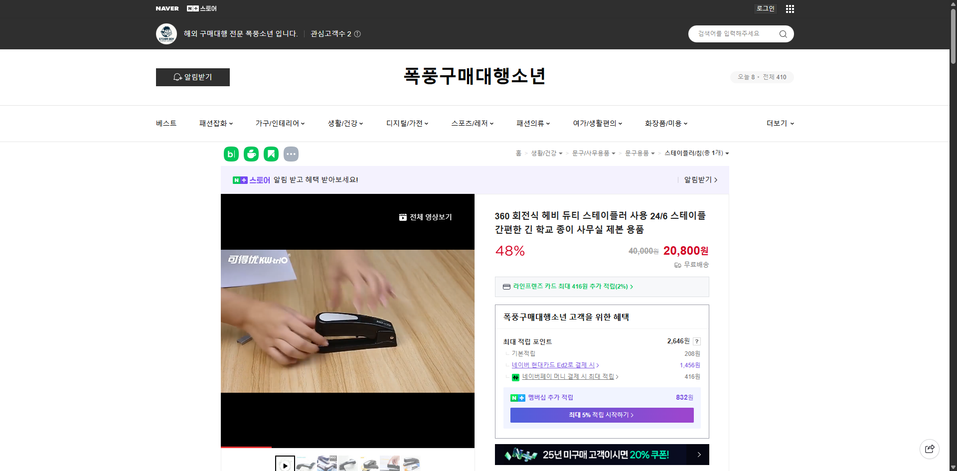The image size is (957, 471).
Task: Enable store notifications via 알림받기 button
Action: (192, 77)
